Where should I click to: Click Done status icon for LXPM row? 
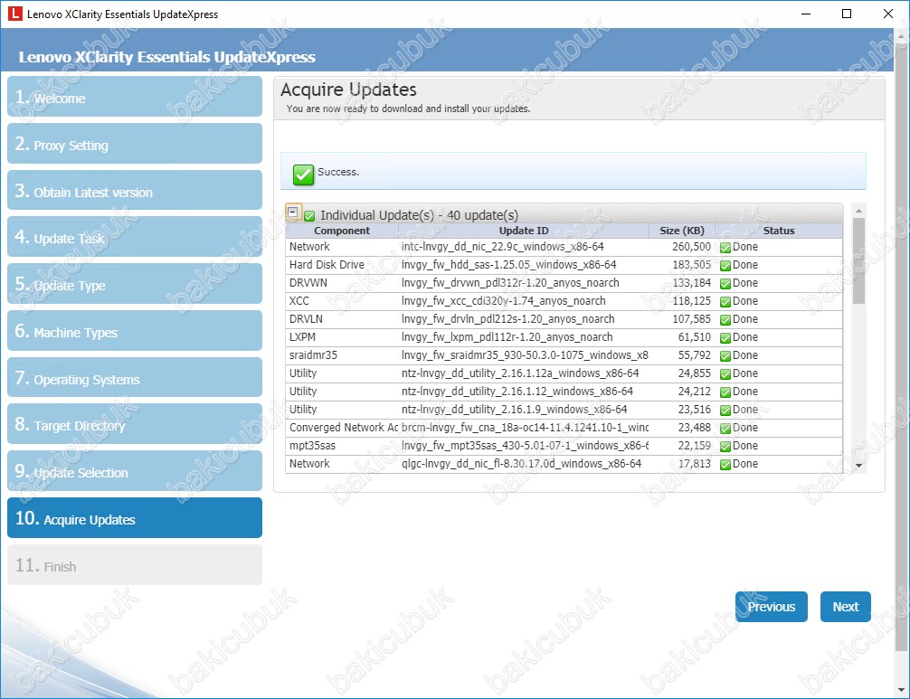pyautogui.click(x=725, y=337)
